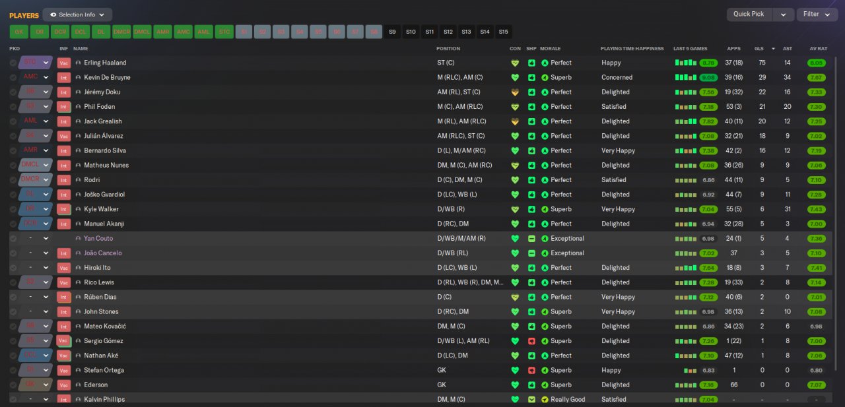
Task: Click Stefan Ortega's red match sharpness icon
Action: pos(531,371)
